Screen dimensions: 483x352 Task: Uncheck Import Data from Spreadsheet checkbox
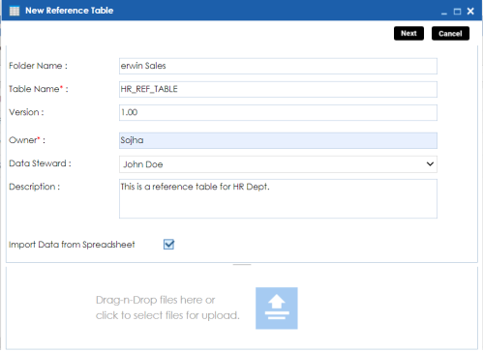(168, 245)
